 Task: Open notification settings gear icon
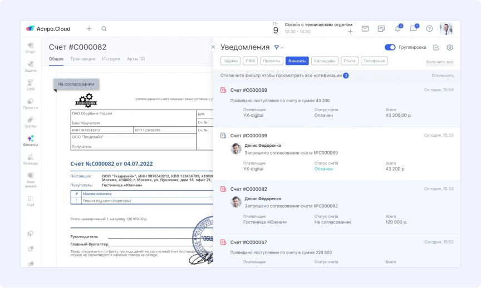point(450,48)
